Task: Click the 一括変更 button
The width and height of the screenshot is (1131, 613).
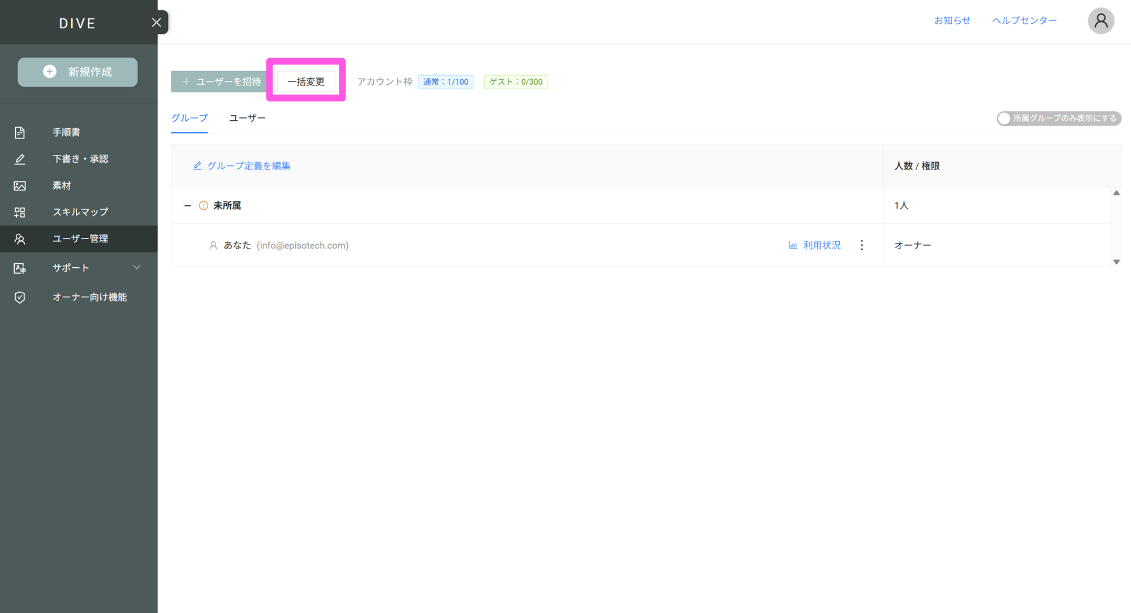Action: pyautogui.click(x=306, y=82)
